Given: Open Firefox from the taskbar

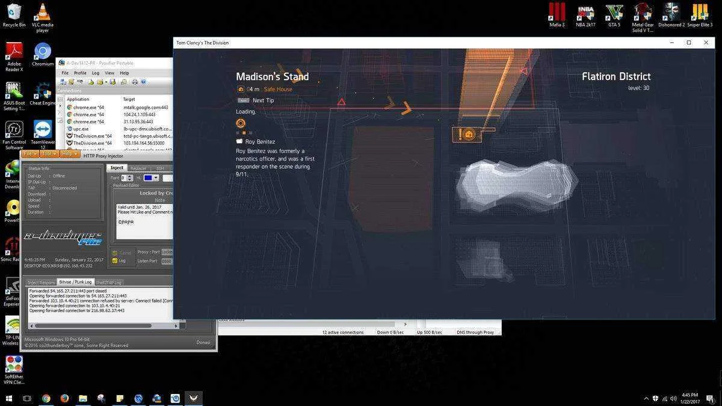Looking at the screenshot, I should click(64, 398).
